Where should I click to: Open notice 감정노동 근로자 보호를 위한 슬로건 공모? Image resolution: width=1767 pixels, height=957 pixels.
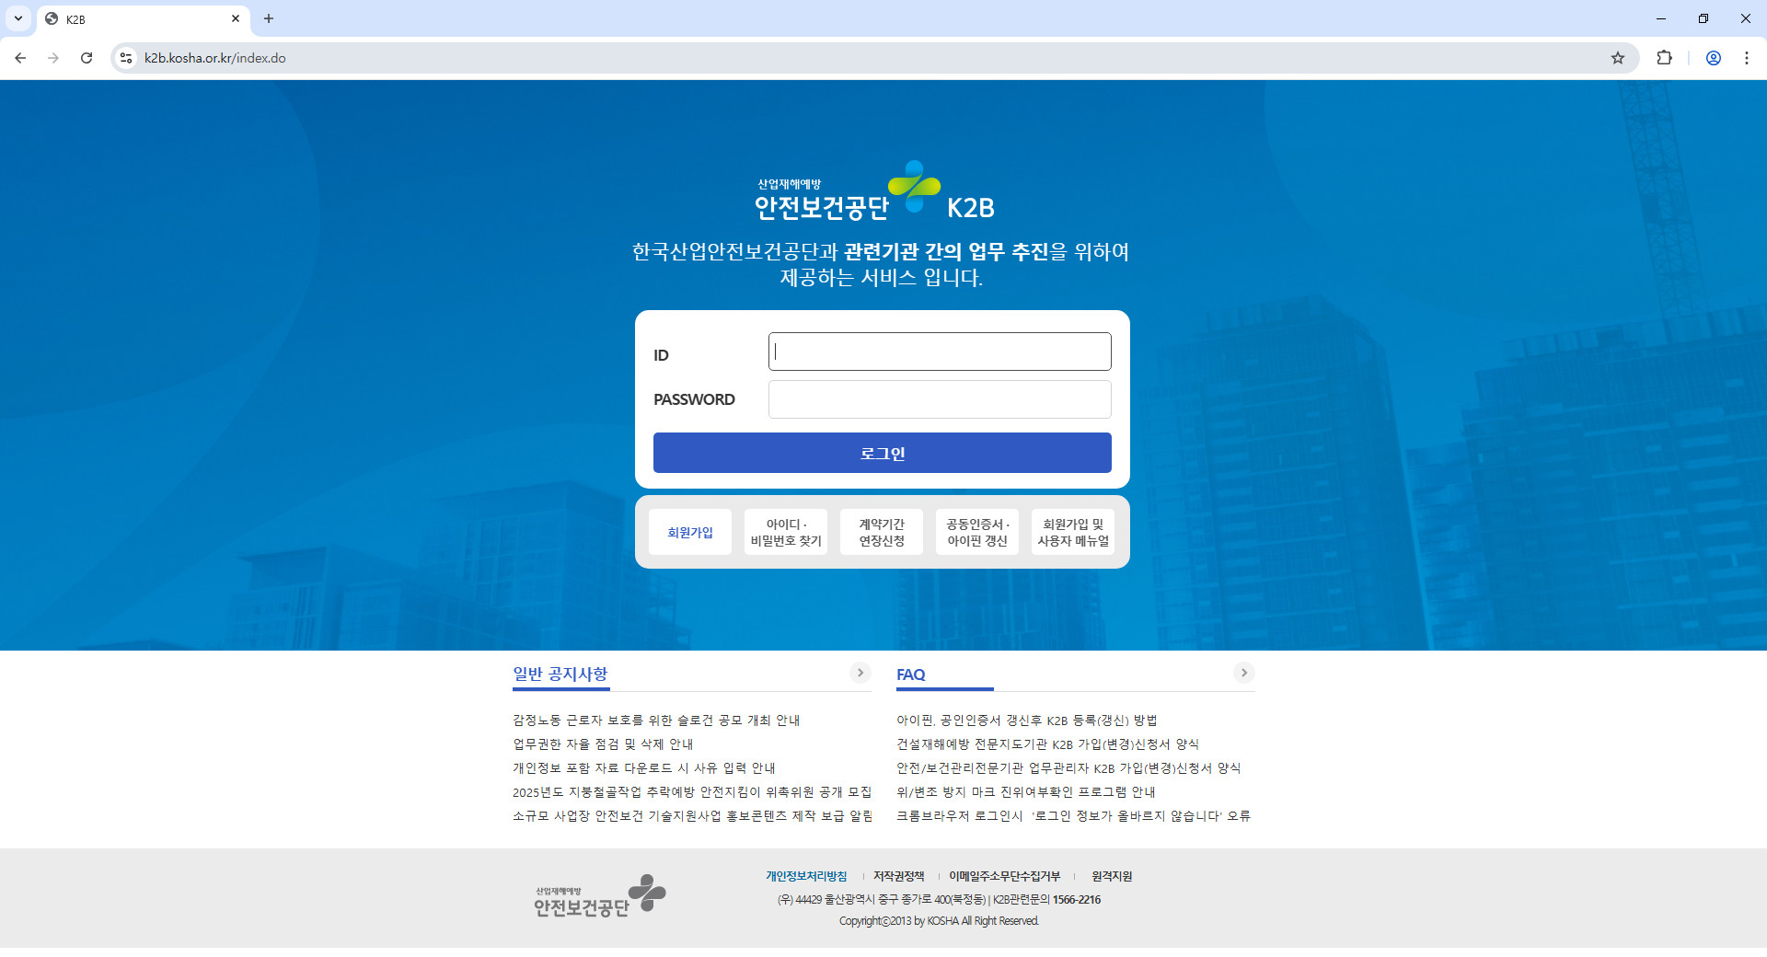point(656,721)
